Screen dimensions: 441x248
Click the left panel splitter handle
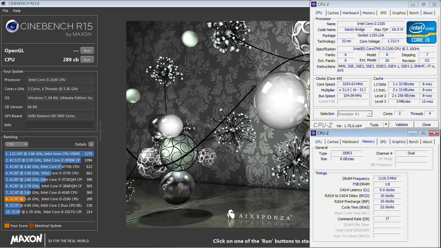[x=100, y=131]
